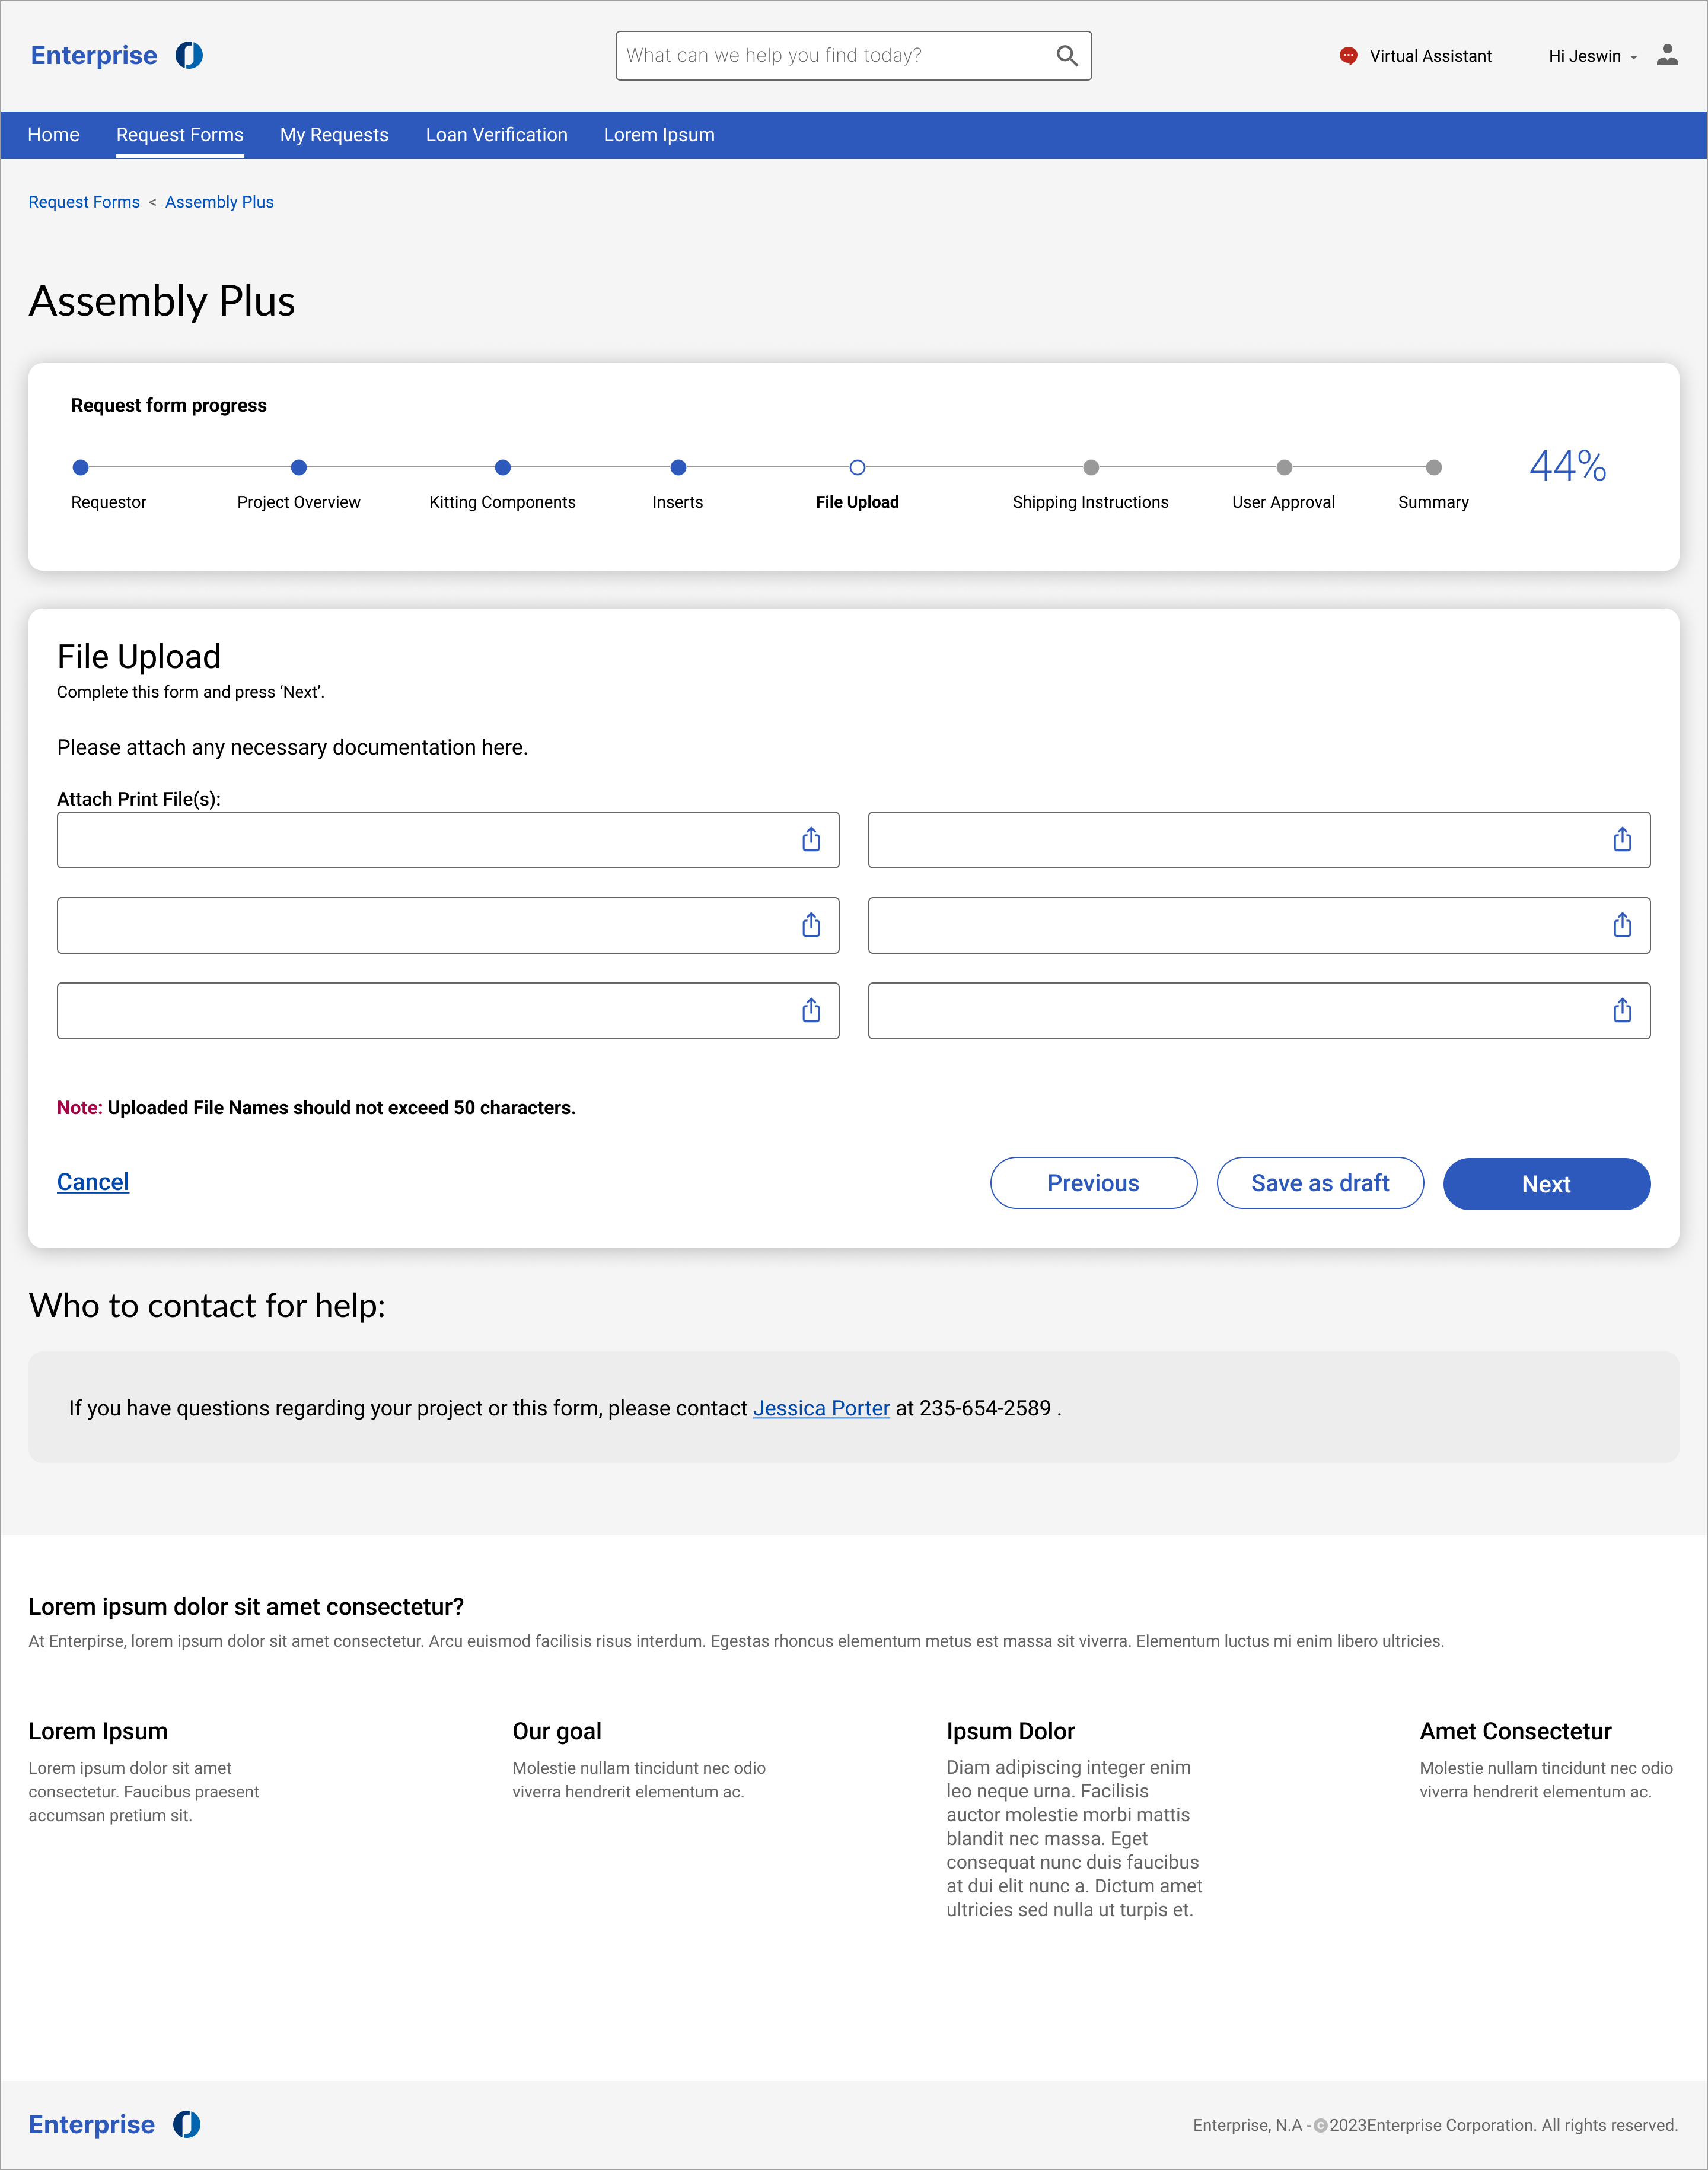Open the My Requests tab
Image resolution: width=1708 pixels, height=2170 pixels.
point(334,135)
